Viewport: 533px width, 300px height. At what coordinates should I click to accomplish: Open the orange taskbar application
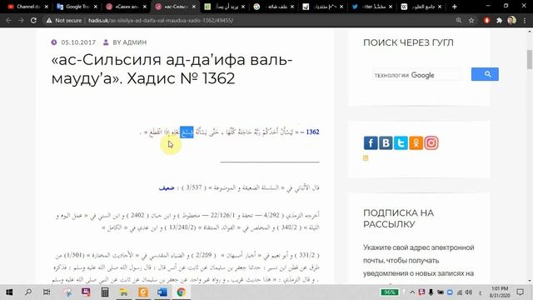point(143,292)
